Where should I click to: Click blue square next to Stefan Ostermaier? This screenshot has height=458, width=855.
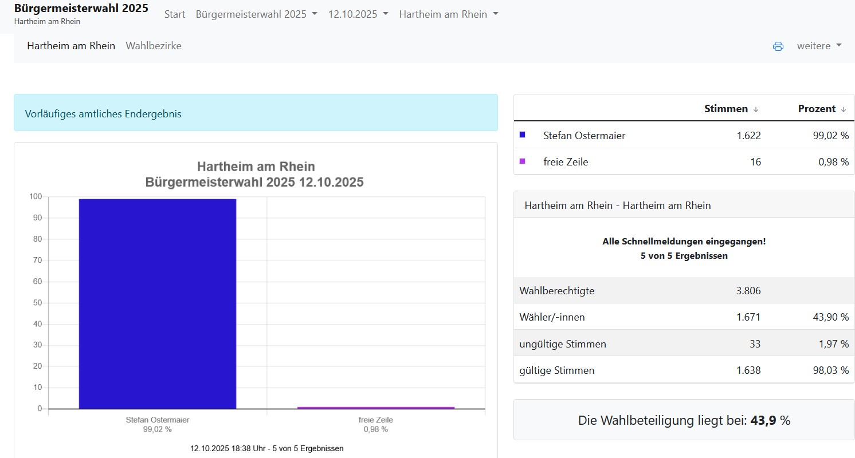pos(522,135)
